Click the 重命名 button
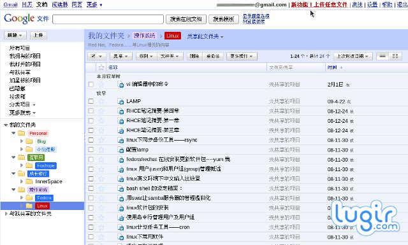This screenshot has width=408, height=245. pos(213,56)
